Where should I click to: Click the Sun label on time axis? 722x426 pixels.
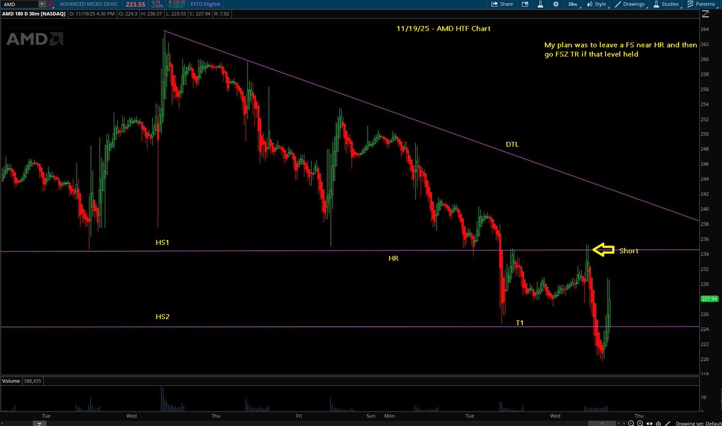371,415
